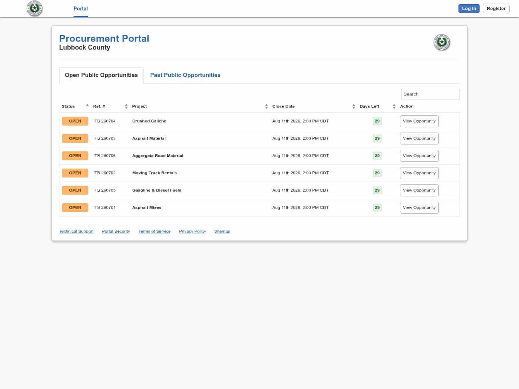Open the Sitemap footer link
Image resolution: width=519 pixels, height=389 pixels.
[x=222, y=231]
